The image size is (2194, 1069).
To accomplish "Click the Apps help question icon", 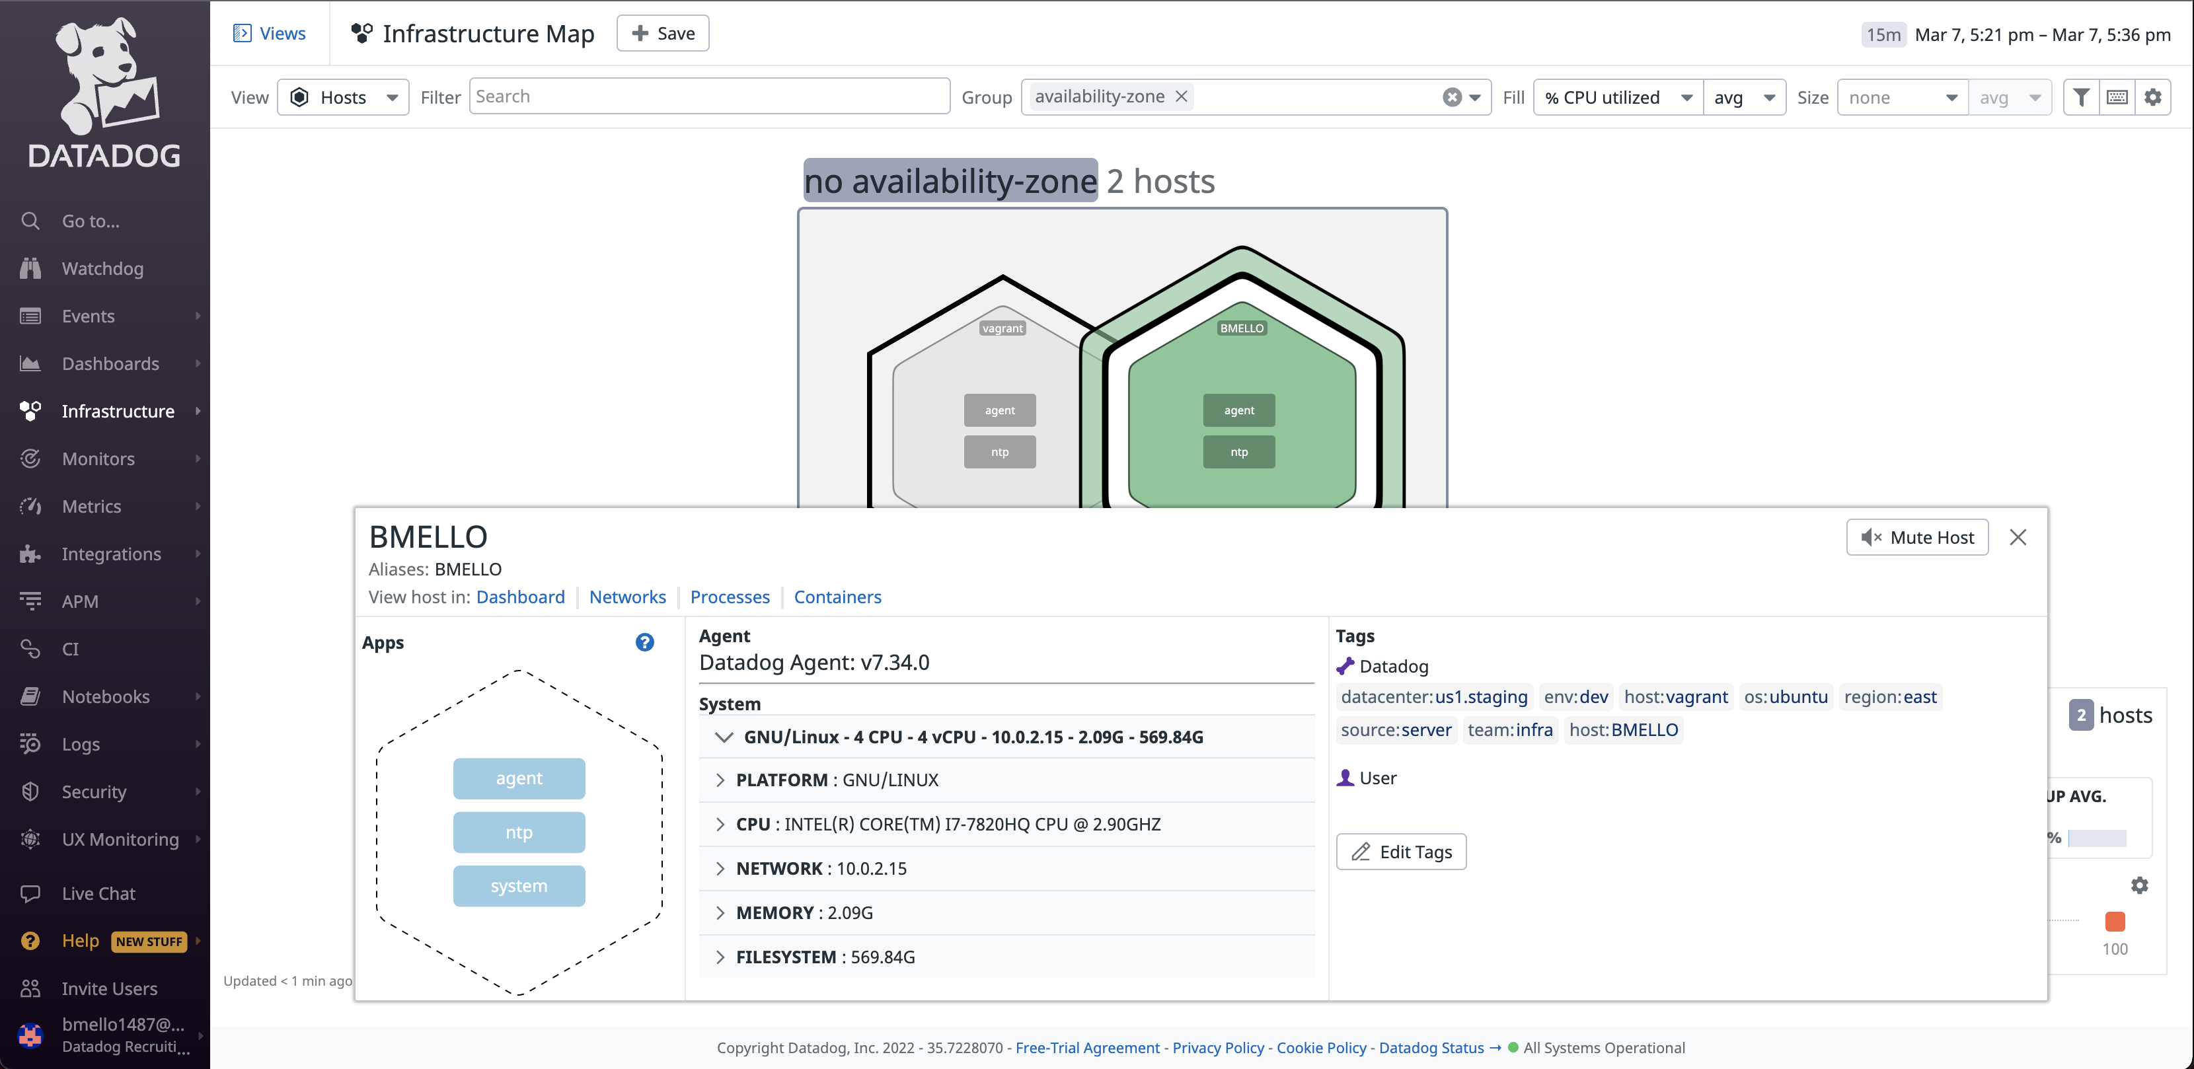I will tap(645, 642).
